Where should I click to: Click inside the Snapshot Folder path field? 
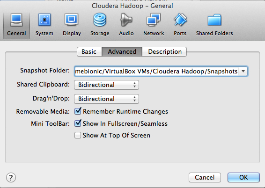point(157,71)
